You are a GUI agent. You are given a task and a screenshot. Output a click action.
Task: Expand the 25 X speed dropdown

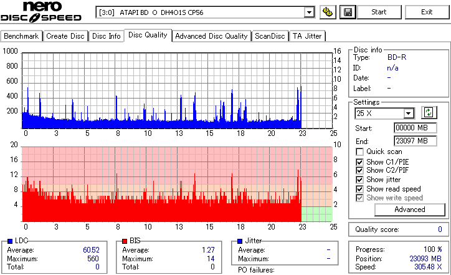[x=409, y=113]
